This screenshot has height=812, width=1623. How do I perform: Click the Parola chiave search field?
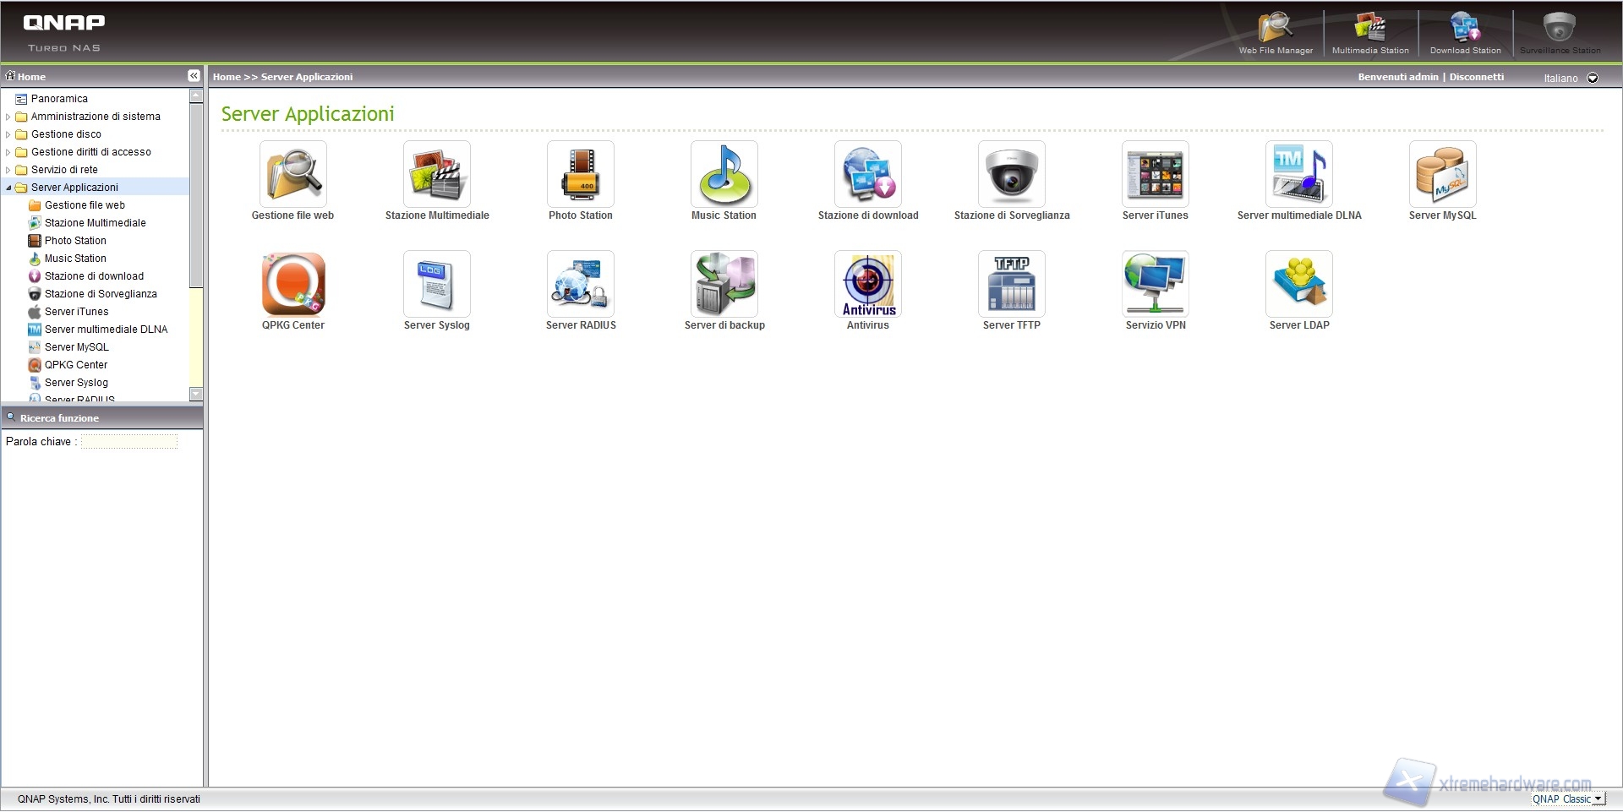pos(129,442)
